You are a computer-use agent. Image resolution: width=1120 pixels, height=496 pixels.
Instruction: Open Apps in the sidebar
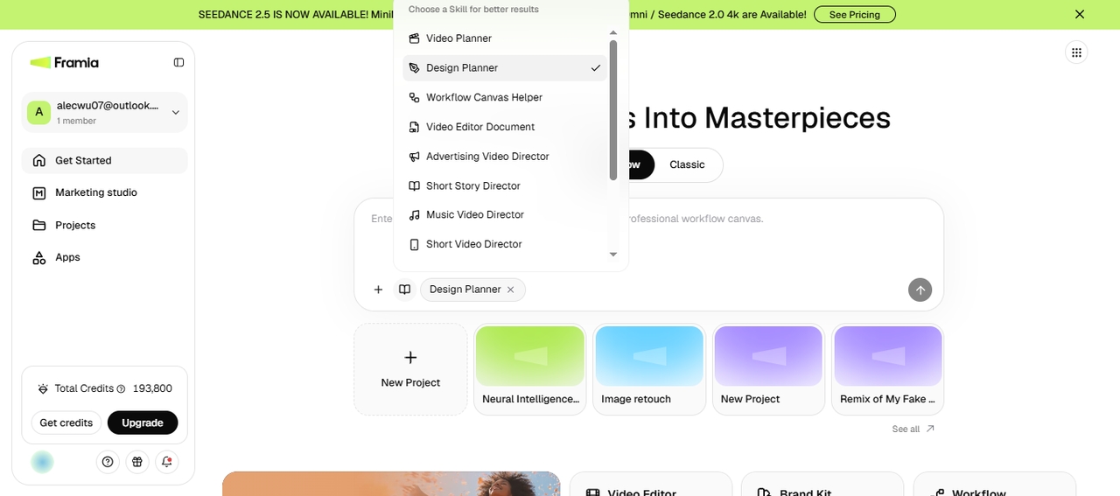(x=105, y=257)
